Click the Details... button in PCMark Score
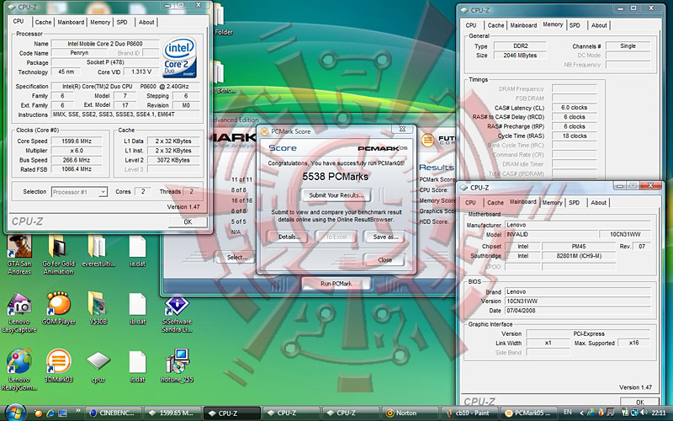Image resolution: width=673 pixels, height=421 pixels. (289, 237)
